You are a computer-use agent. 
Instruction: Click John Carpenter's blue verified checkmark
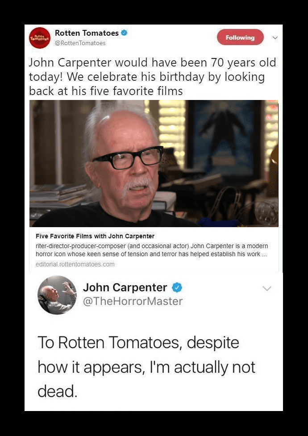pos(177,287)
